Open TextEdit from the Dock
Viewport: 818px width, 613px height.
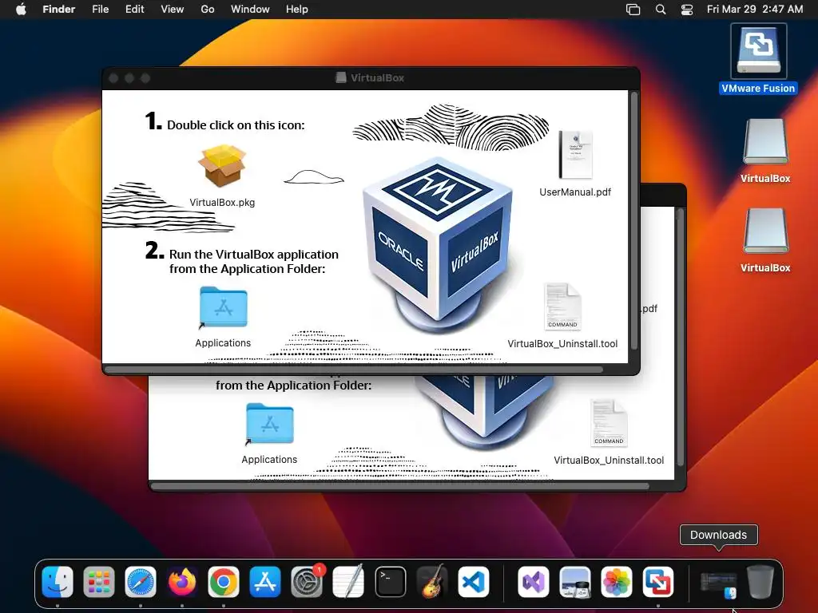(x=348, y=581)
